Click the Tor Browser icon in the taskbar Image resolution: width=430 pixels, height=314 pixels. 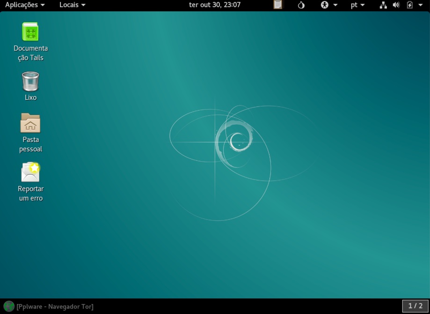point(8,307)
